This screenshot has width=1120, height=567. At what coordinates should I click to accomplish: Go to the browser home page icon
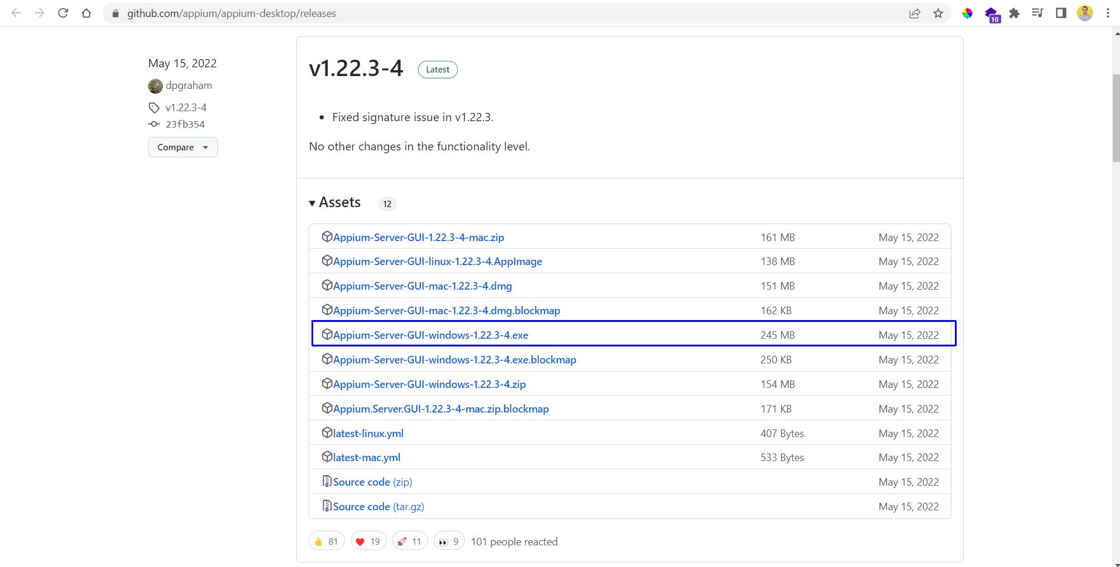(x=87, y=13)
